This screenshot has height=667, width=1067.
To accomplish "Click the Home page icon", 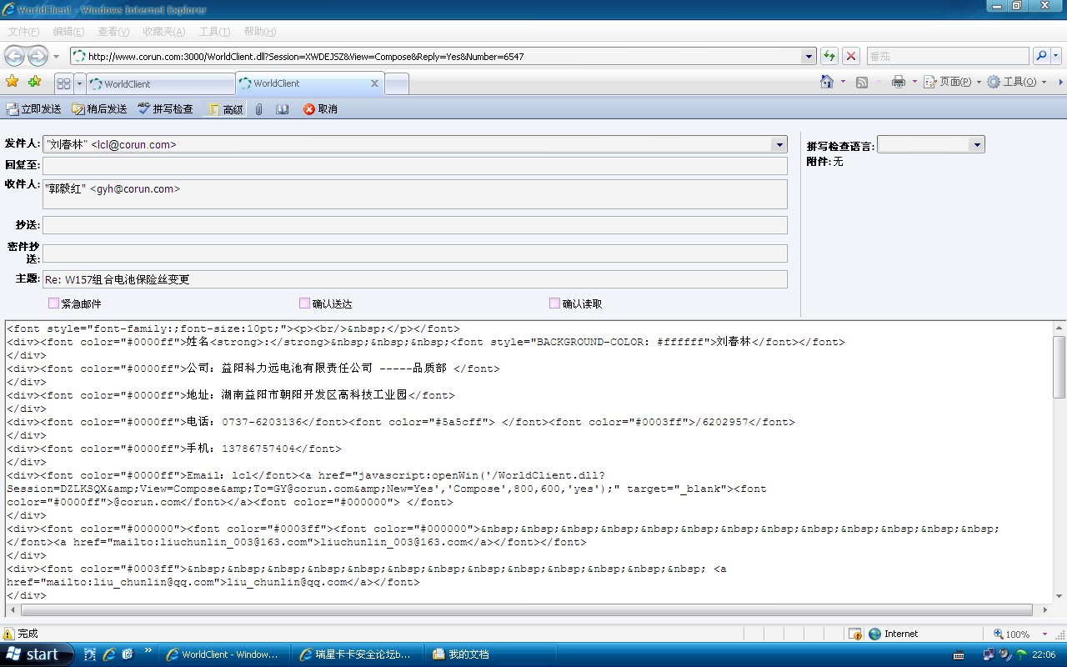I will 827,82.
